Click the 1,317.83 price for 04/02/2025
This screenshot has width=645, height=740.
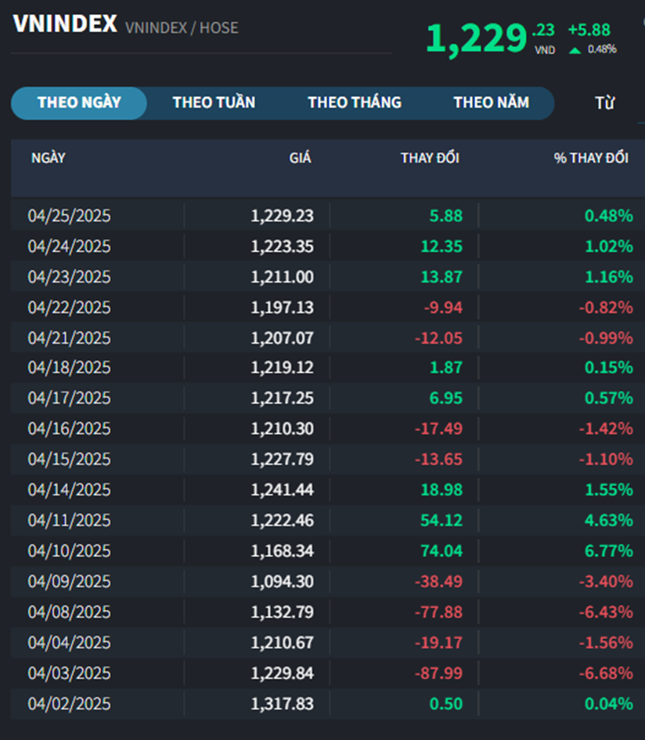[x=282, y=704]
